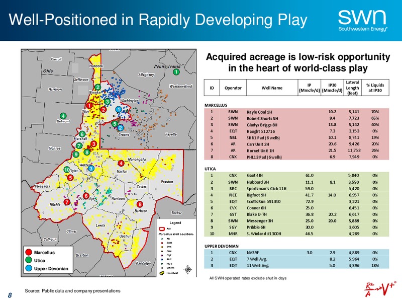
Task: Click the 'Hubbard 3H' well name
Action: click(x=258, y=182)
